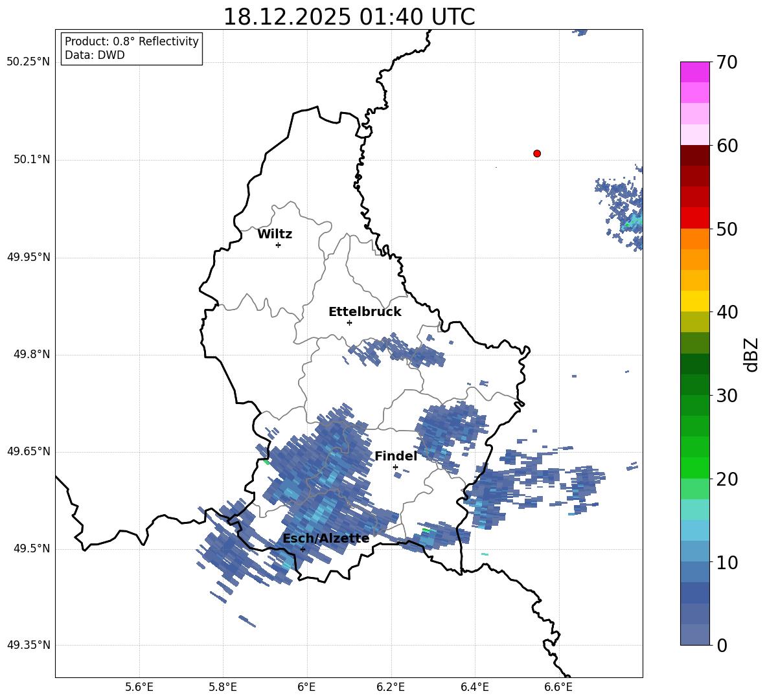Click the Data: DWD text
Image resolution: width=767 pixels, height=700 pixels.
click(95, 55)
